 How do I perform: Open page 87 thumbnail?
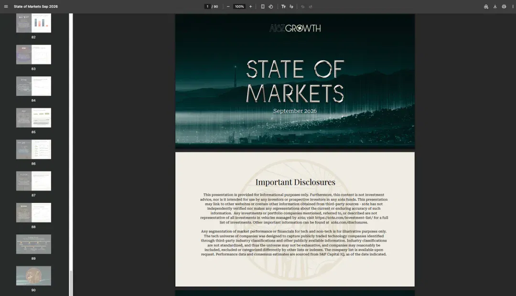click(x=33, y=181)
